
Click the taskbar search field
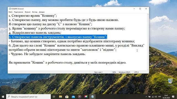[28, 97]
